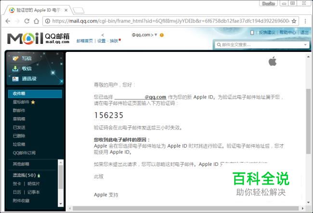313x213 pixels.
Task: Open 记事本 notepad
Action: pos(34,192)
